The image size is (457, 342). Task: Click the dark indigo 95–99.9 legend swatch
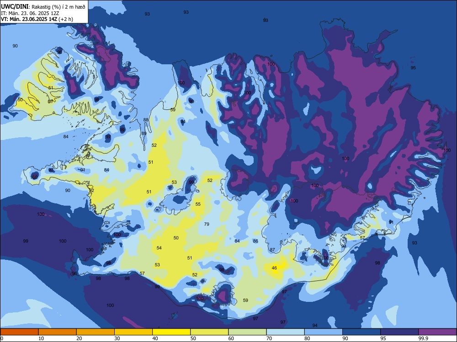399,332
